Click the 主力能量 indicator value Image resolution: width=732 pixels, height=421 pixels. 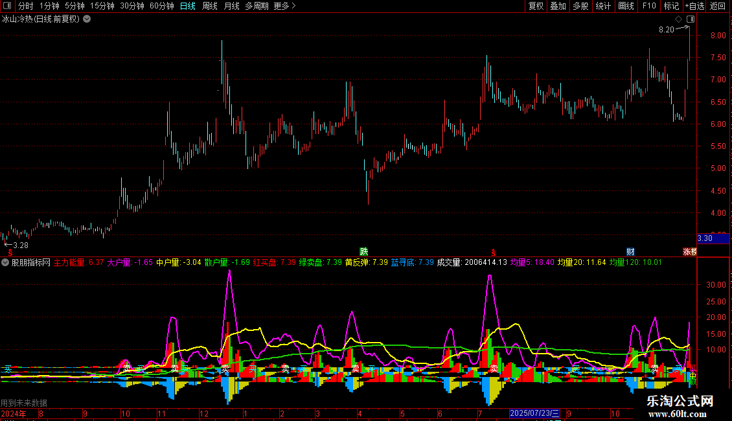tap(79, 262)
